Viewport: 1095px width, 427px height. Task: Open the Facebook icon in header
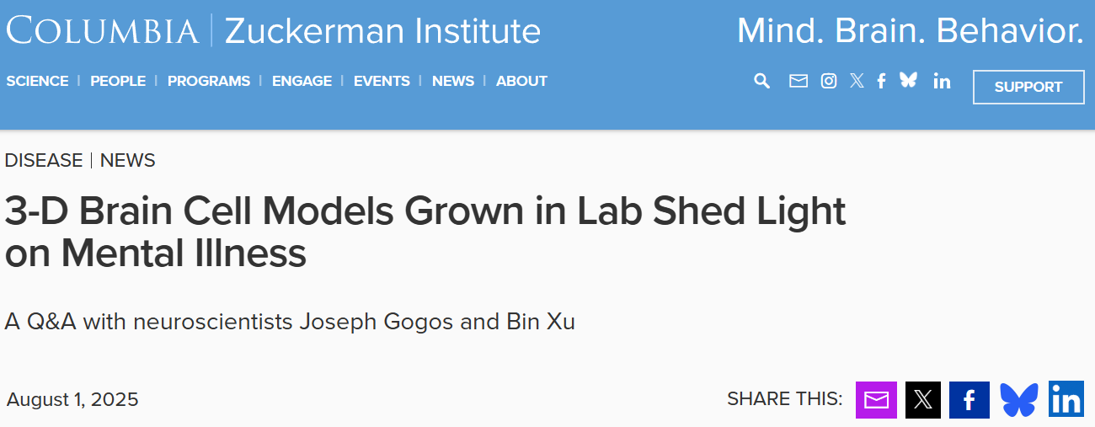(x=881, y=81)
